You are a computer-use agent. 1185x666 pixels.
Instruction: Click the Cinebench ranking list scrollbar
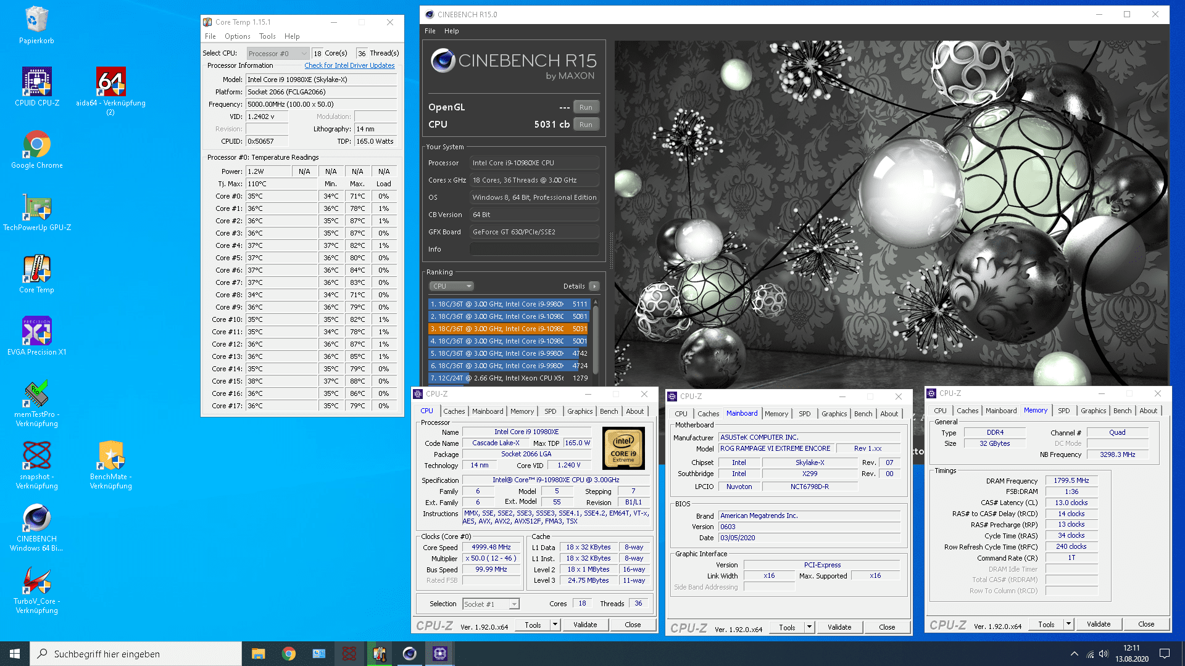click(596, 341)
